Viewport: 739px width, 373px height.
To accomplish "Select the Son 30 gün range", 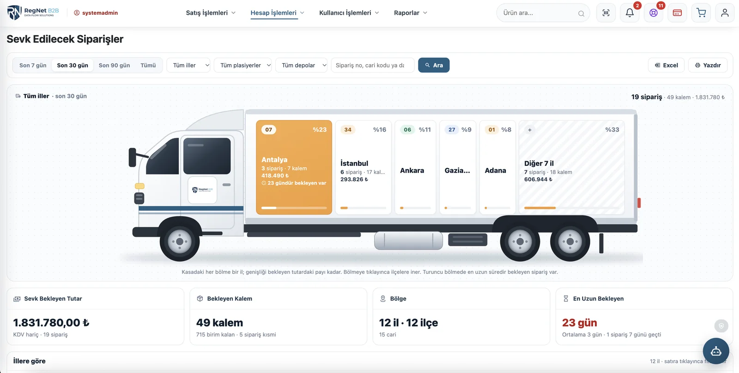I will click(x=73, y=66).
